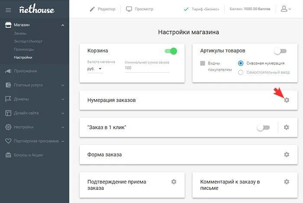Screen dimensions: 303x203
Task: Click the Домены flag icon
Action: [8, 99]
